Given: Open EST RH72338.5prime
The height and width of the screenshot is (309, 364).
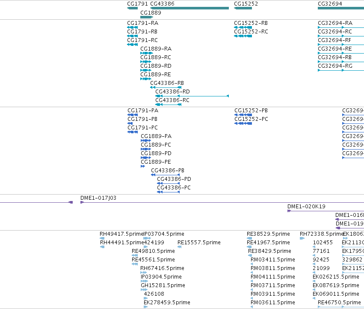Looking at the screenshot, I should point(322,234).
